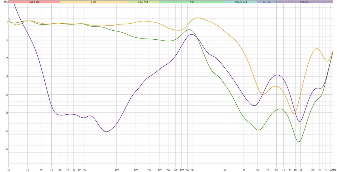Screen dimensions: 337x172
Task: Click the 13k frequency axis label
Action: pos(313,170)
